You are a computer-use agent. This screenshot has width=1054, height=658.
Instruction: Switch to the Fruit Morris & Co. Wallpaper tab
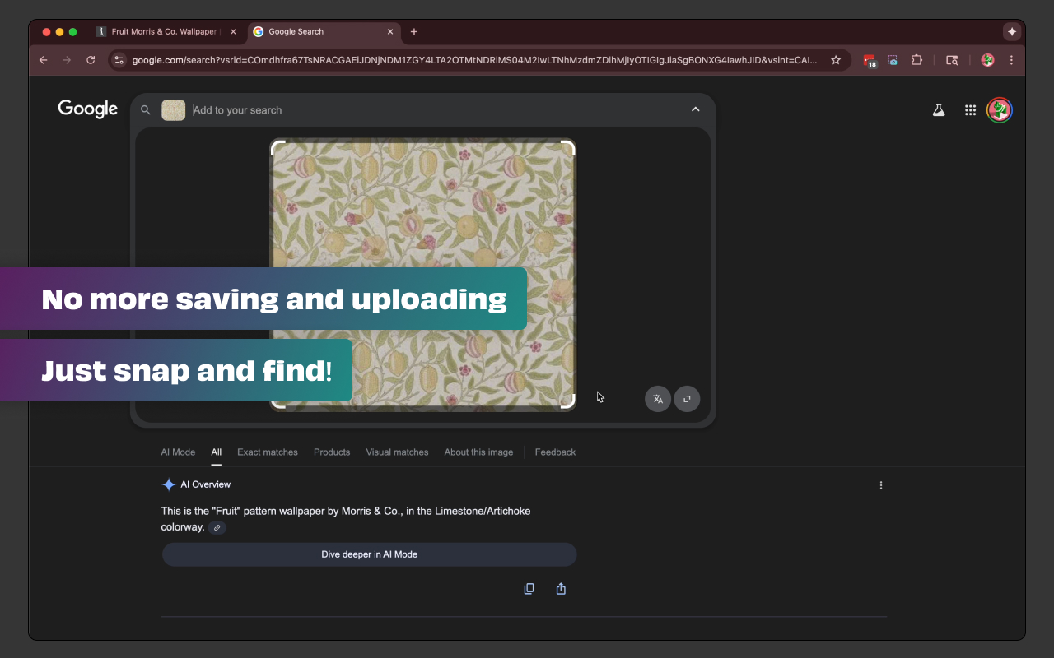point(165,31)
